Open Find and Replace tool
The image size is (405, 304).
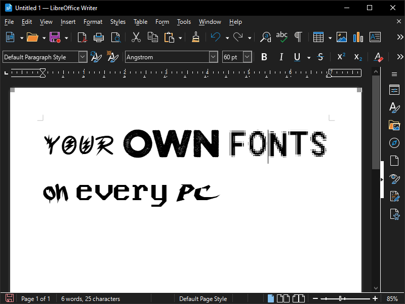[x=265, y=37]
